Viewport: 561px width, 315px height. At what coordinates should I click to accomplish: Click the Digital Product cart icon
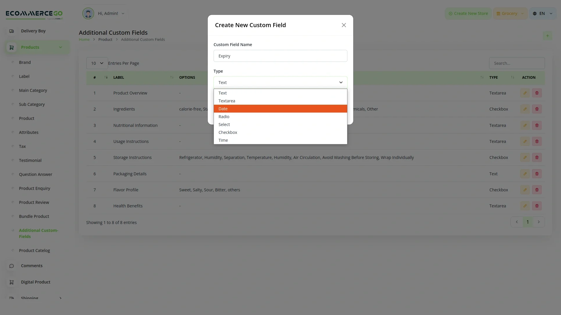point(12,282)
